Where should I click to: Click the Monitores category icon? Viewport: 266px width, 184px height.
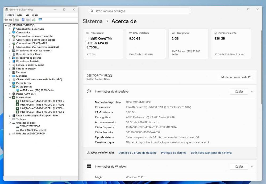pyautogui.click(x=14, y=76)
